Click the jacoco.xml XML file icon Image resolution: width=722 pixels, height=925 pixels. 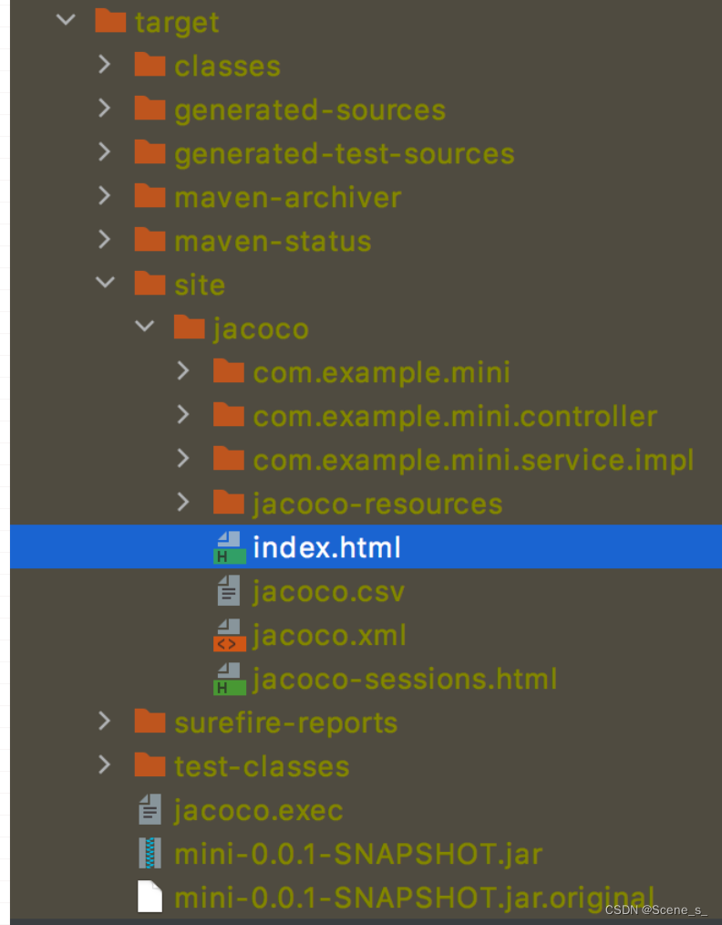coord(230,635)
